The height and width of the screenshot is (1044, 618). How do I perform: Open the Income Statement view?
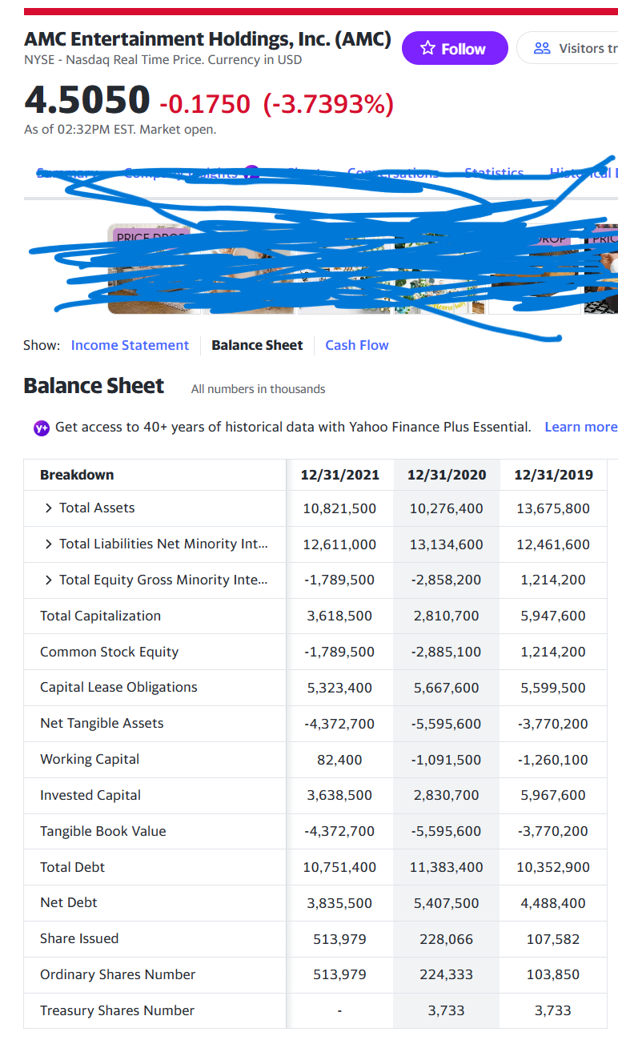pos(130,345)
